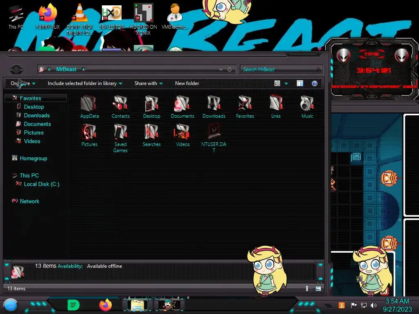Open the Searches folder
Viewport: 419px width, 314px height.
[151, 135]
